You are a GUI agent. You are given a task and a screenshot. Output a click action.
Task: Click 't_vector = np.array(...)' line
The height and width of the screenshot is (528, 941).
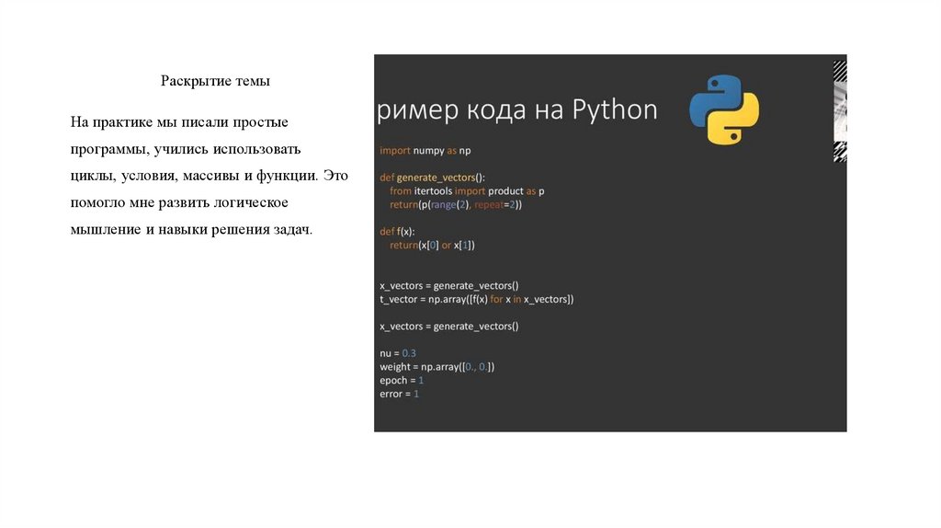(x=477, y=299)
